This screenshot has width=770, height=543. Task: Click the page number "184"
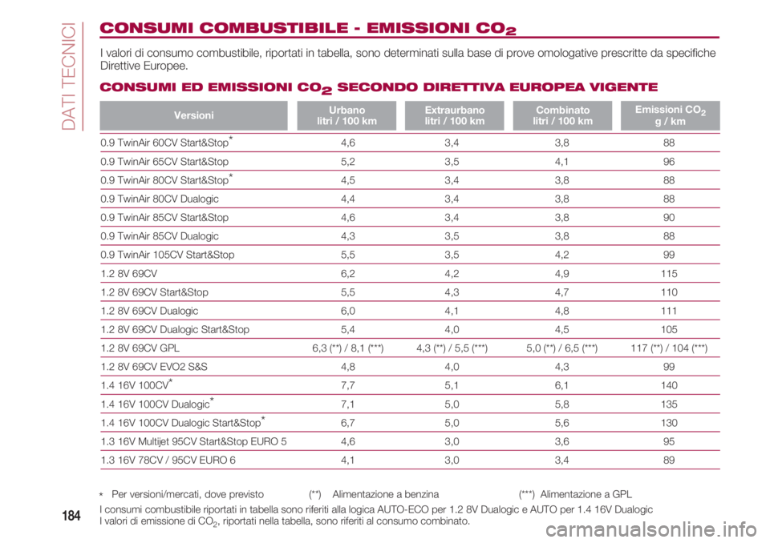(x=71, y=516)
